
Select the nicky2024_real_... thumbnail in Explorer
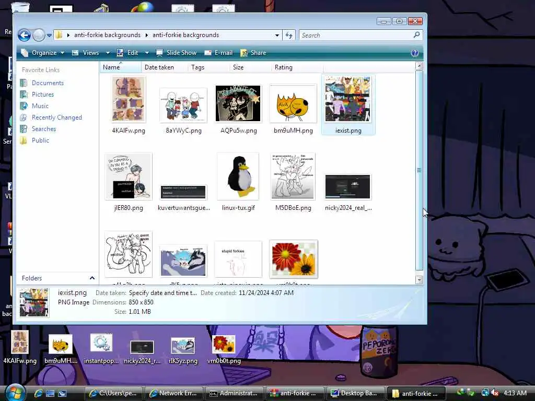[347, 186]
